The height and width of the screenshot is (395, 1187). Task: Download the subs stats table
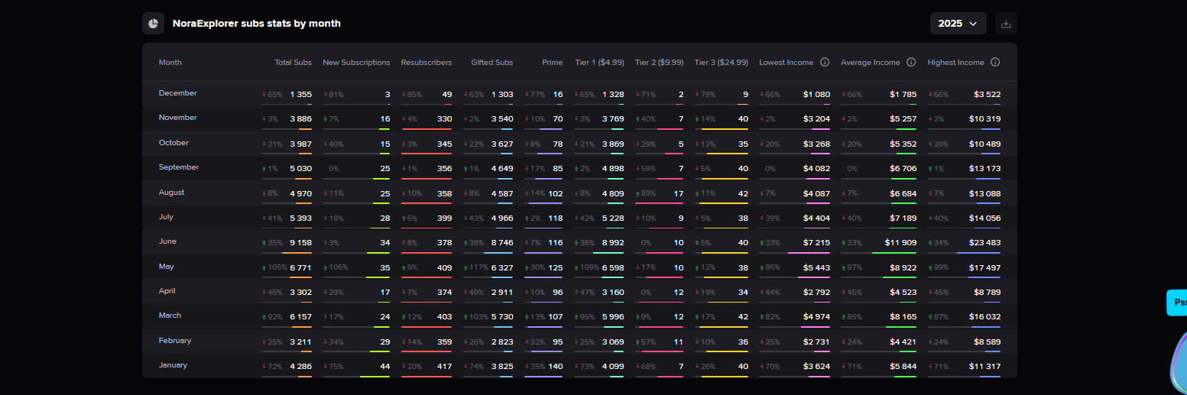(1006, 24)
